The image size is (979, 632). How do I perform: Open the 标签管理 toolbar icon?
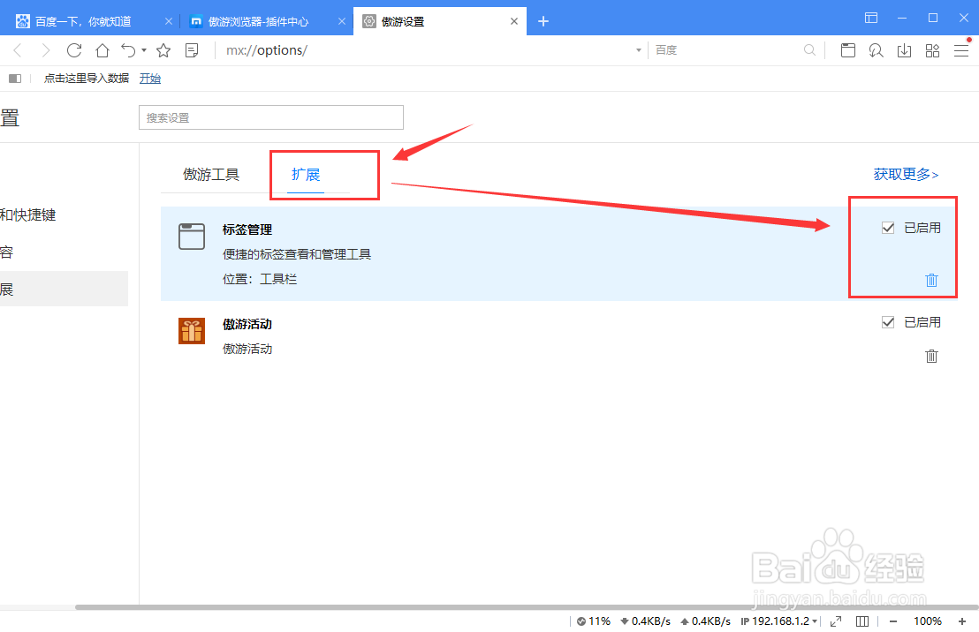point(848,50)
